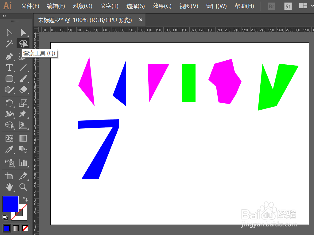This screenshot has height=235, width=314.
Task: Select the Artboard tool
Action: 9,176
